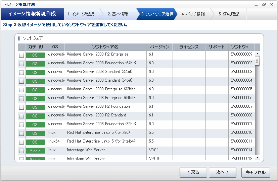Image resolution: width=278 pixels, height=181 pixels.
Task: Click scrollbar up arrow in software list
Action: pos(258,53)
